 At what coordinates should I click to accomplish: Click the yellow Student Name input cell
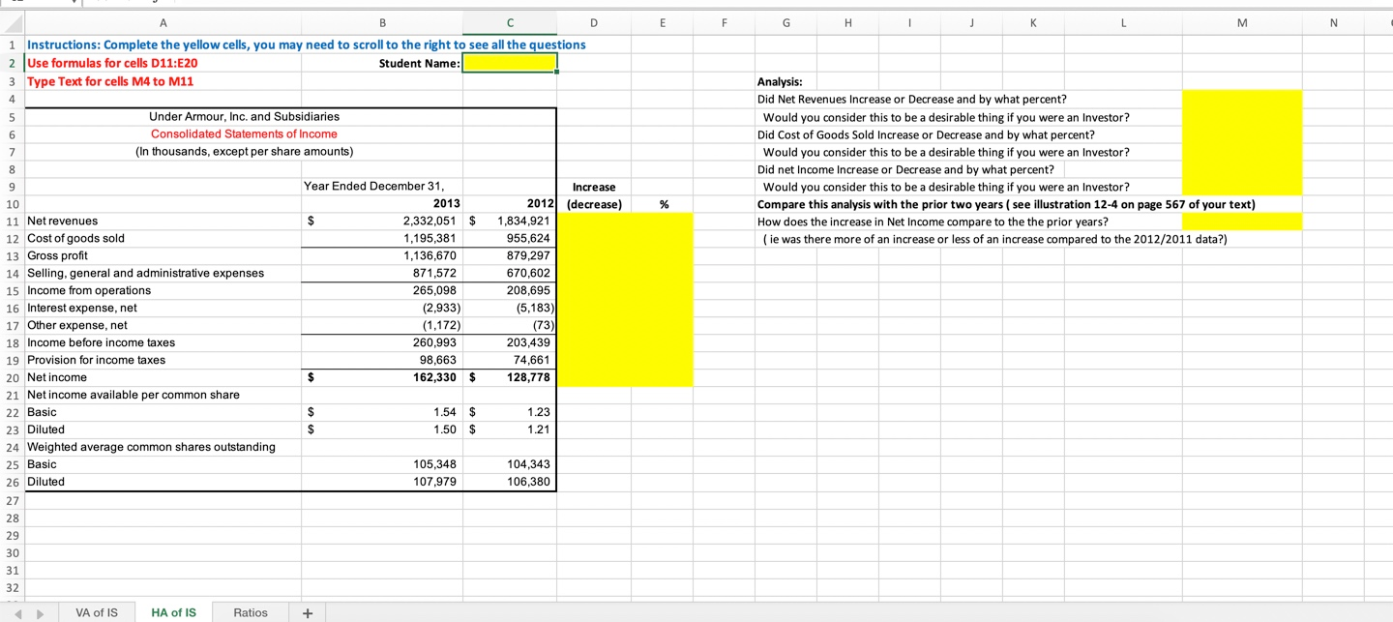pyautogui.click(x=510, y=63)
